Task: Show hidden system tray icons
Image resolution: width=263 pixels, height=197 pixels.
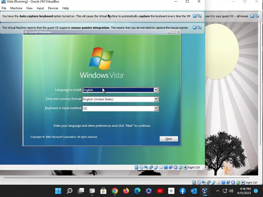Action: pyautogui.click(x=218, y=191)
